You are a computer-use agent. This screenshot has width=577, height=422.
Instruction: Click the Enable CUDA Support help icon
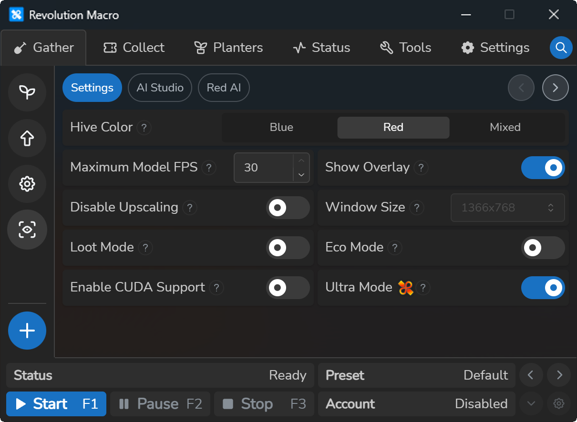click(x=216, y=288)
